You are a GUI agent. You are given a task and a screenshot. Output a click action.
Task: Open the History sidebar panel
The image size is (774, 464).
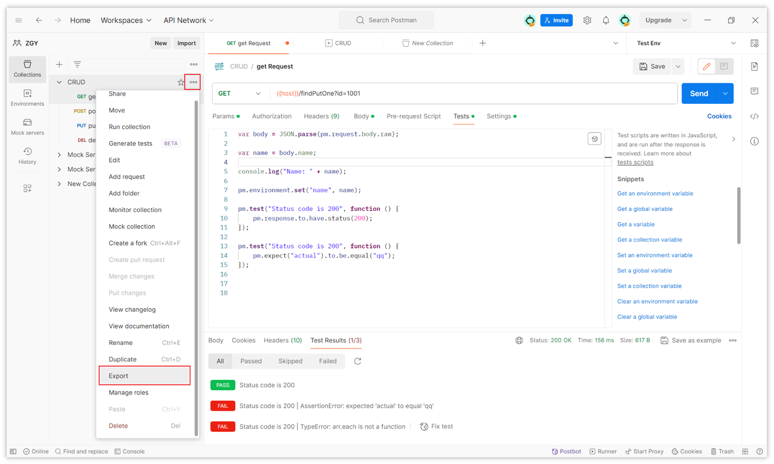[x=27, y=156]
